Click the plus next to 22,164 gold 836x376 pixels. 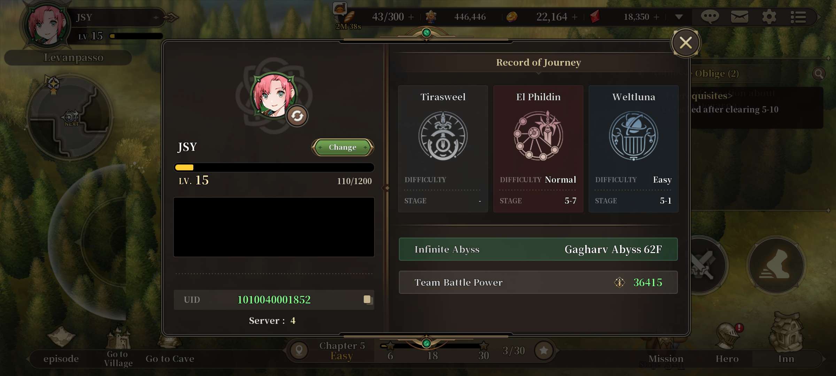(575, 17)
